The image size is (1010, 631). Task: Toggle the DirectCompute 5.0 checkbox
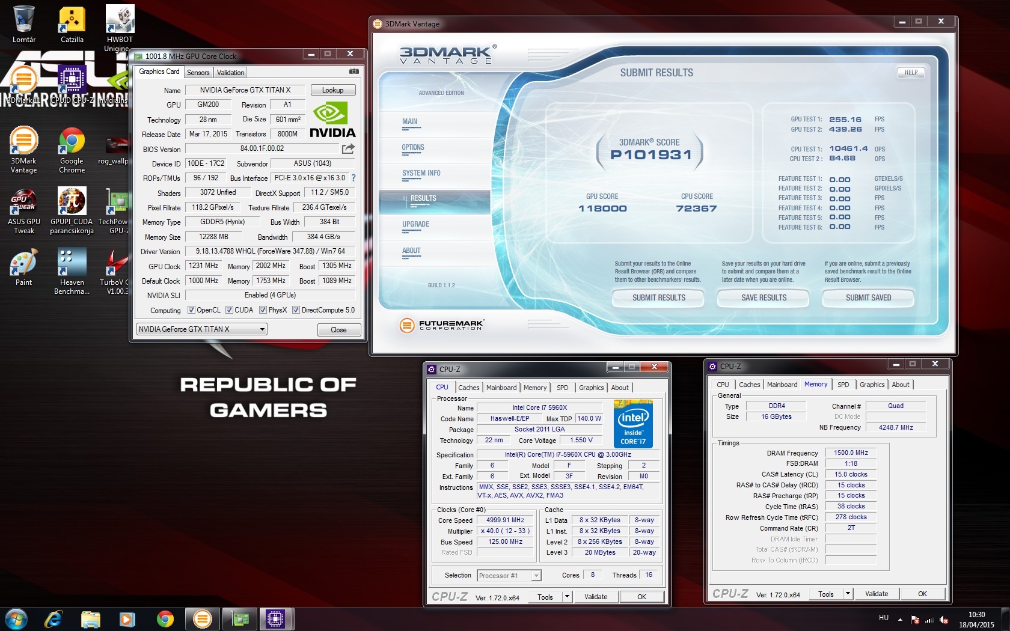[x=296, y=310]
